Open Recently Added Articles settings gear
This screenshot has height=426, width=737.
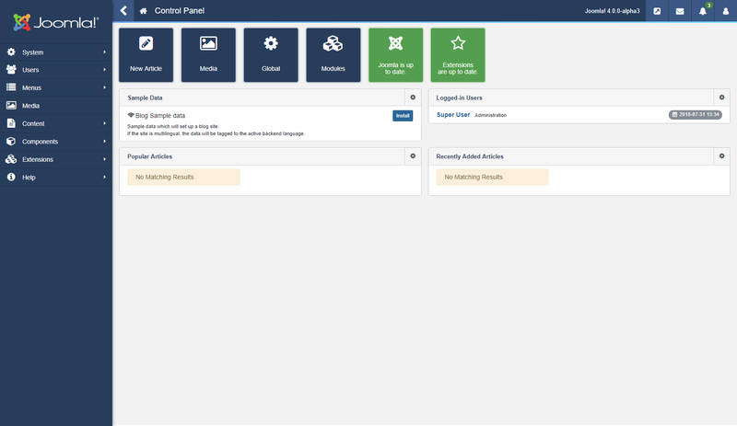click(721, 155)
